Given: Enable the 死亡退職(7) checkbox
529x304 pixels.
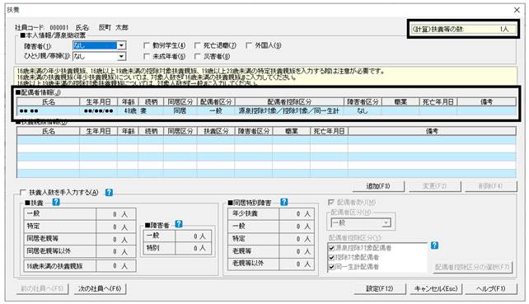Looking at the screenshot, I should pyautogui.click(x=198, y=45).
